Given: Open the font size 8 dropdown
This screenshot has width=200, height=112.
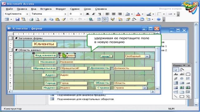Looking at the screenshot, I should coord(81,14).
